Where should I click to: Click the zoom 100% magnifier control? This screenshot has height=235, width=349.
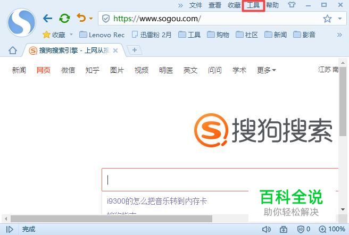pos(332,229)
